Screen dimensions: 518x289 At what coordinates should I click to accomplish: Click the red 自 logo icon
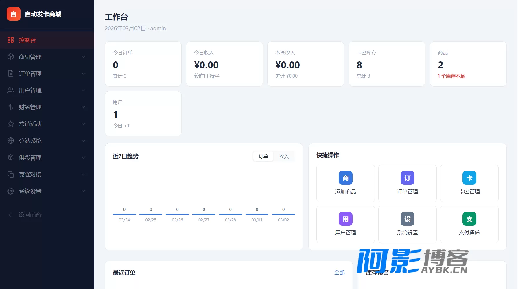[14, 14]
